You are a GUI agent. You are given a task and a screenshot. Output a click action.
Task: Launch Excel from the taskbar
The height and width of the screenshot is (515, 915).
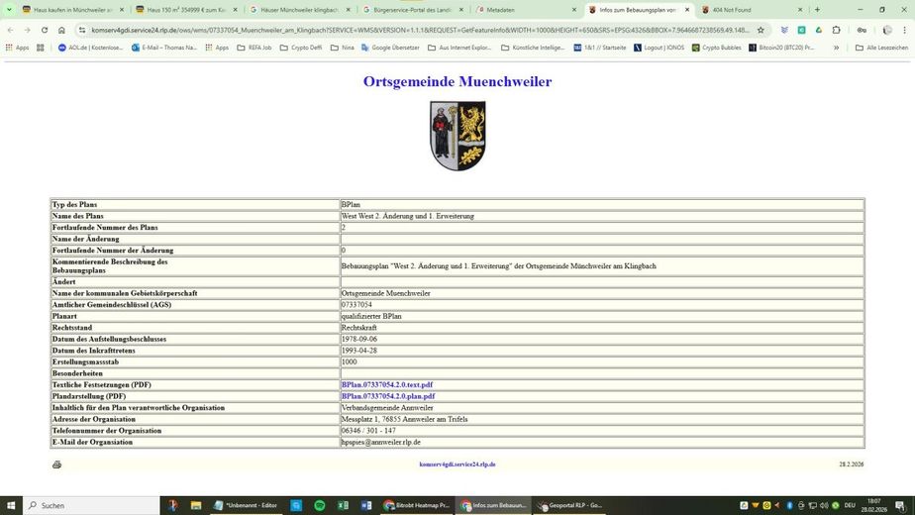tap(343, 506)
